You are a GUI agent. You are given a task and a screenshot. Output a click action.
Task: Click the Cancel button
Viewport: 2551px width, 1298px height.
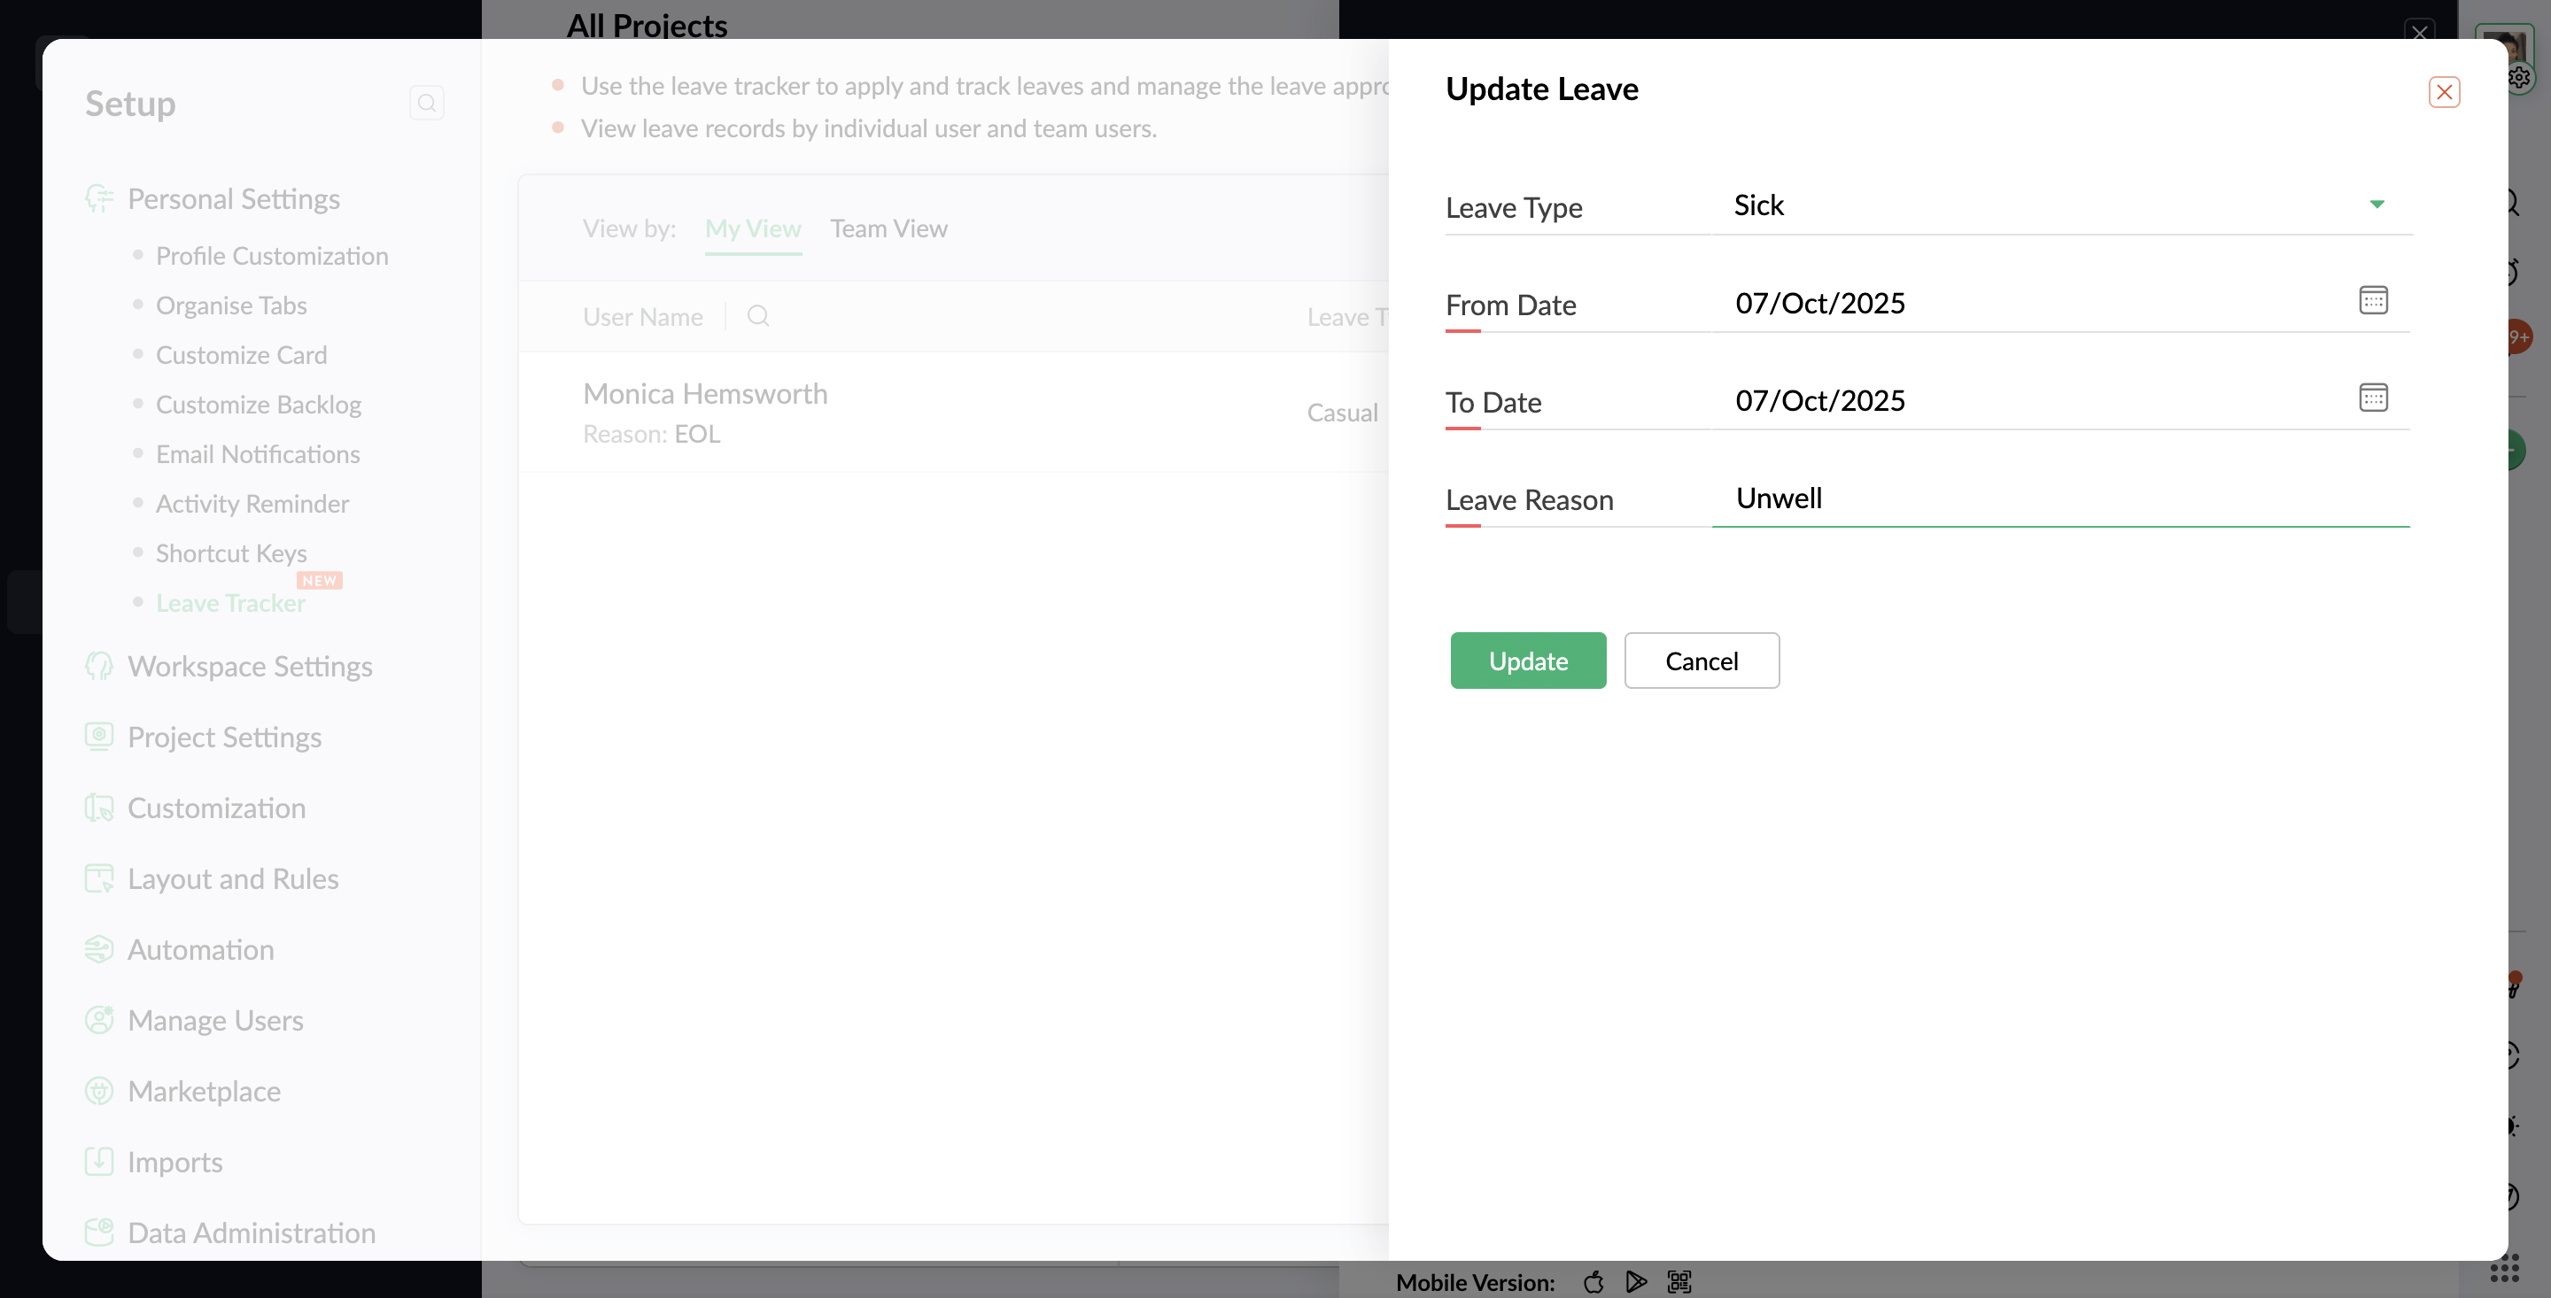point(1701,661)
